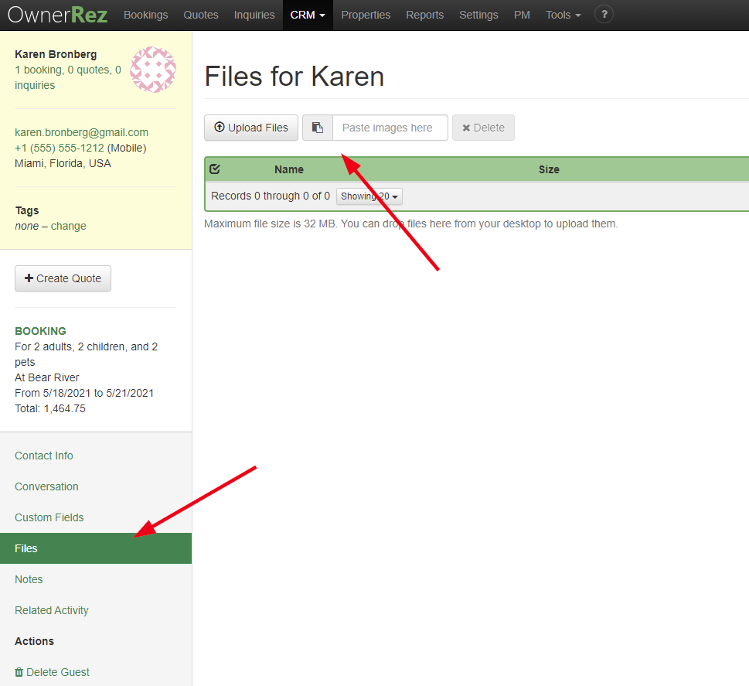The width and height of the screenshot is (749, 686).
Task: Click the OwnerRez logo
Action: [58, 15]
